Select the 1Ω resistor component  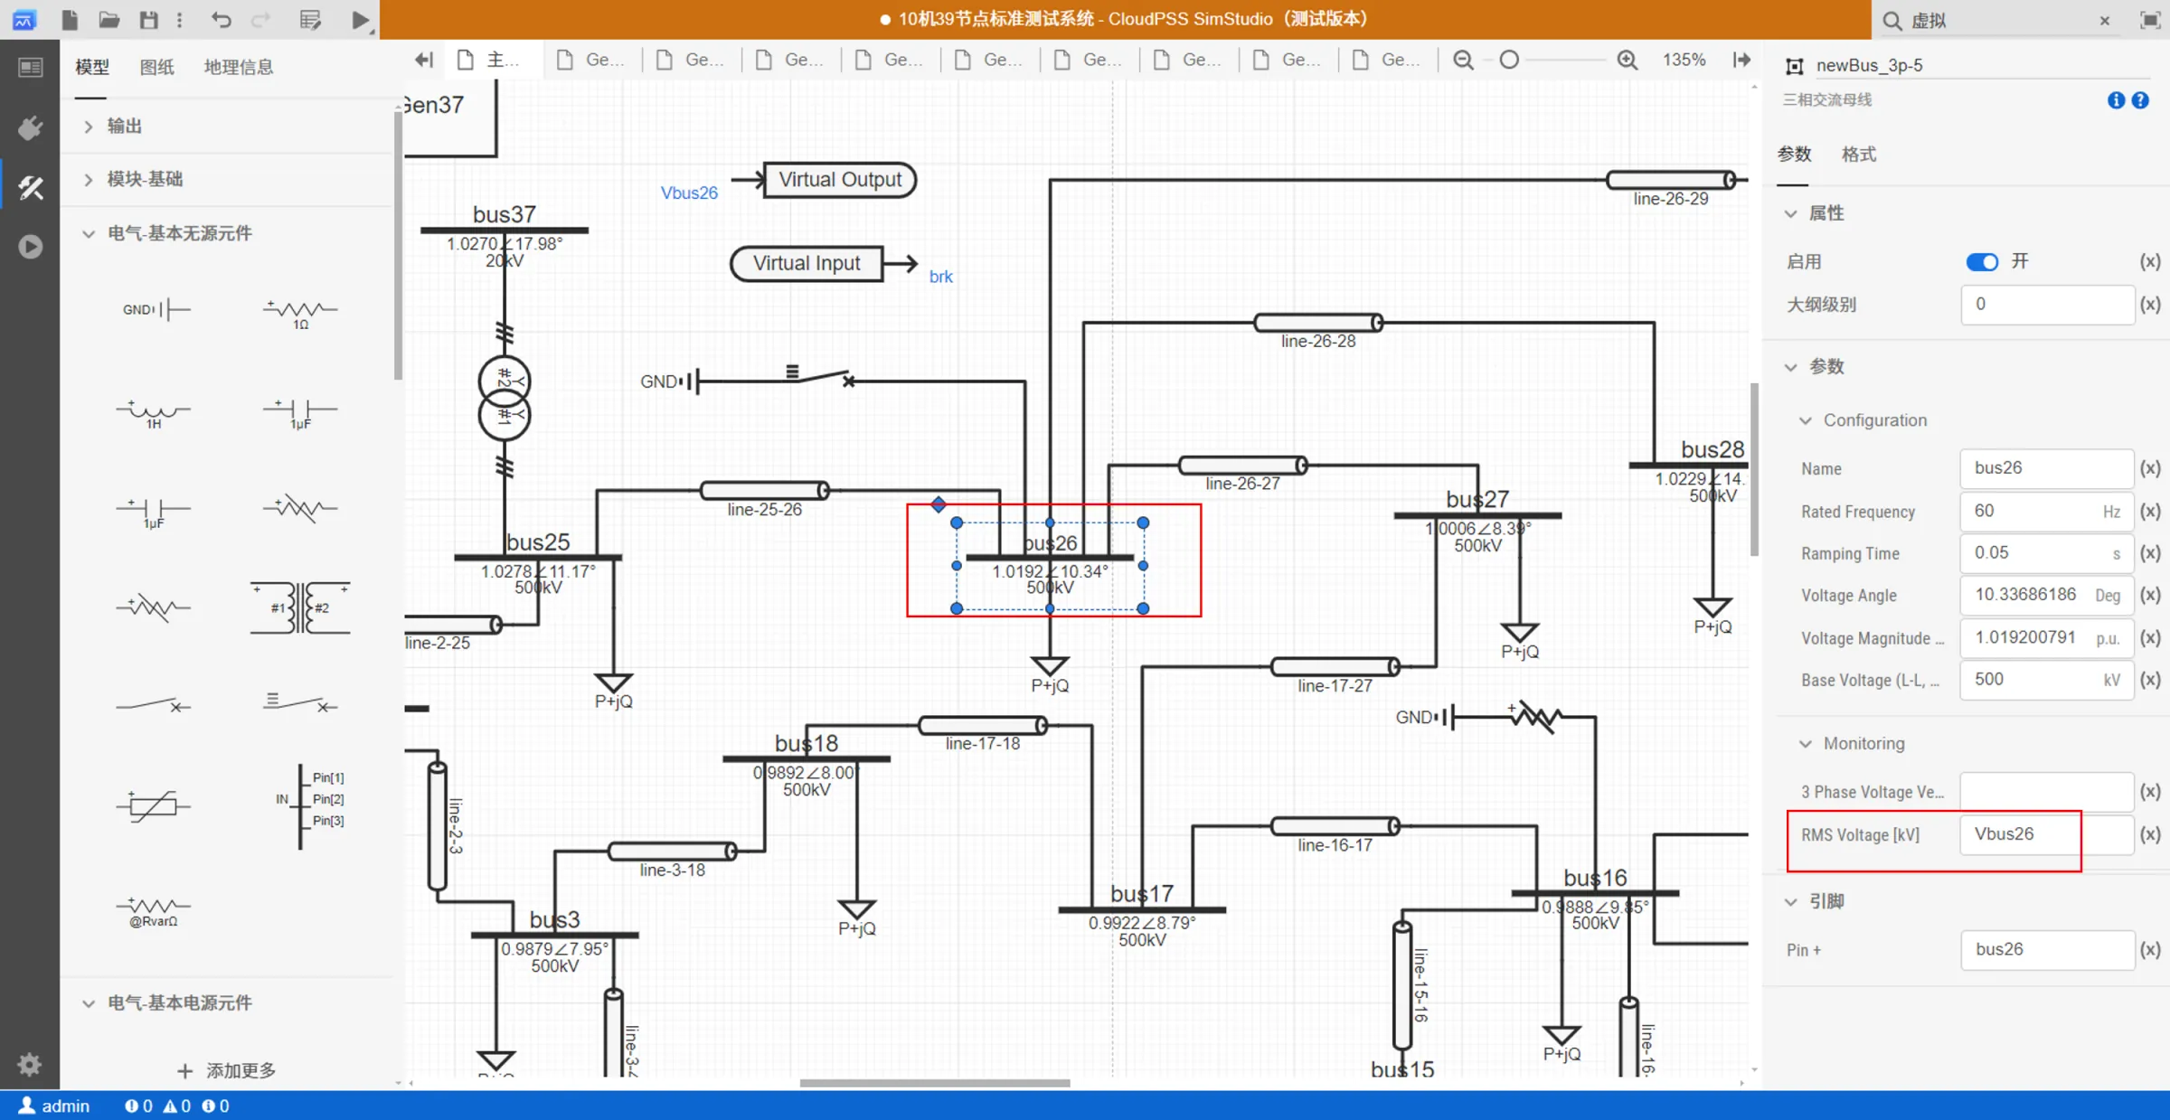click(300, 314)
